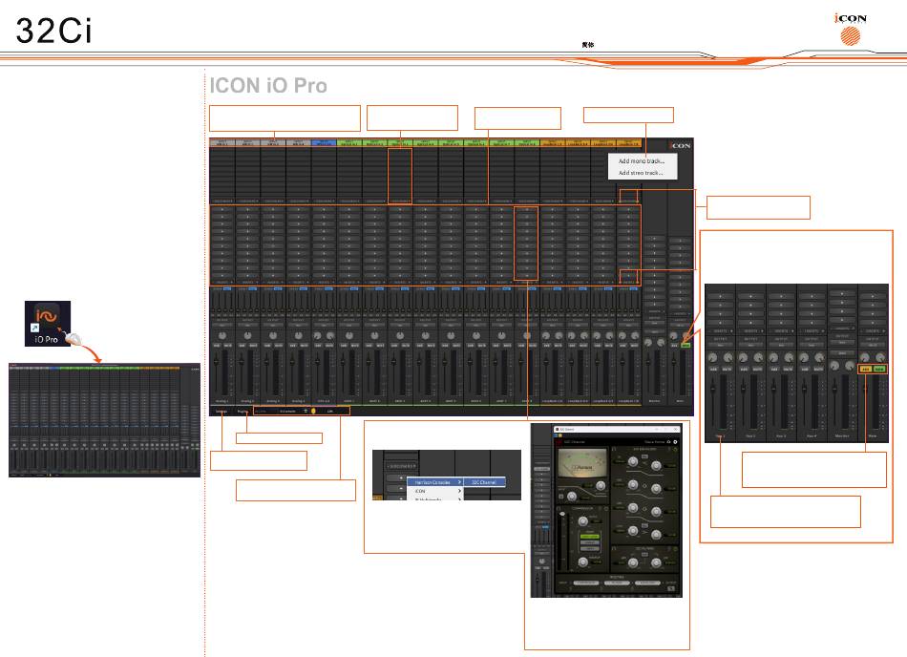907x657 pixels.
Task: Toggle the green button on main mixer's Main strip
Action: pos(686,346)
